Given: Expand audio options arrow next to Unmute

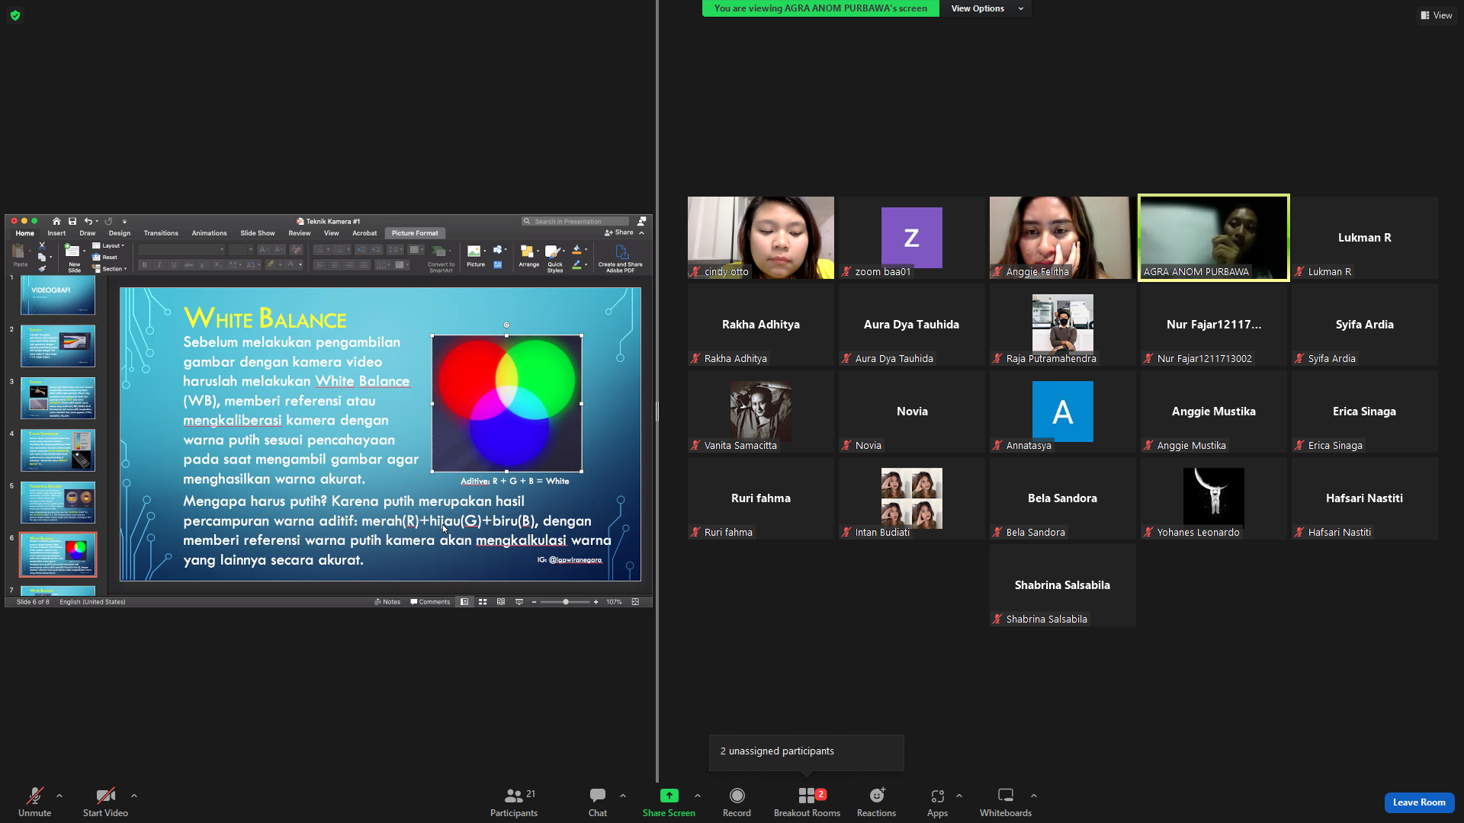Looking at the screenshot, I should (x=59, y=796).
